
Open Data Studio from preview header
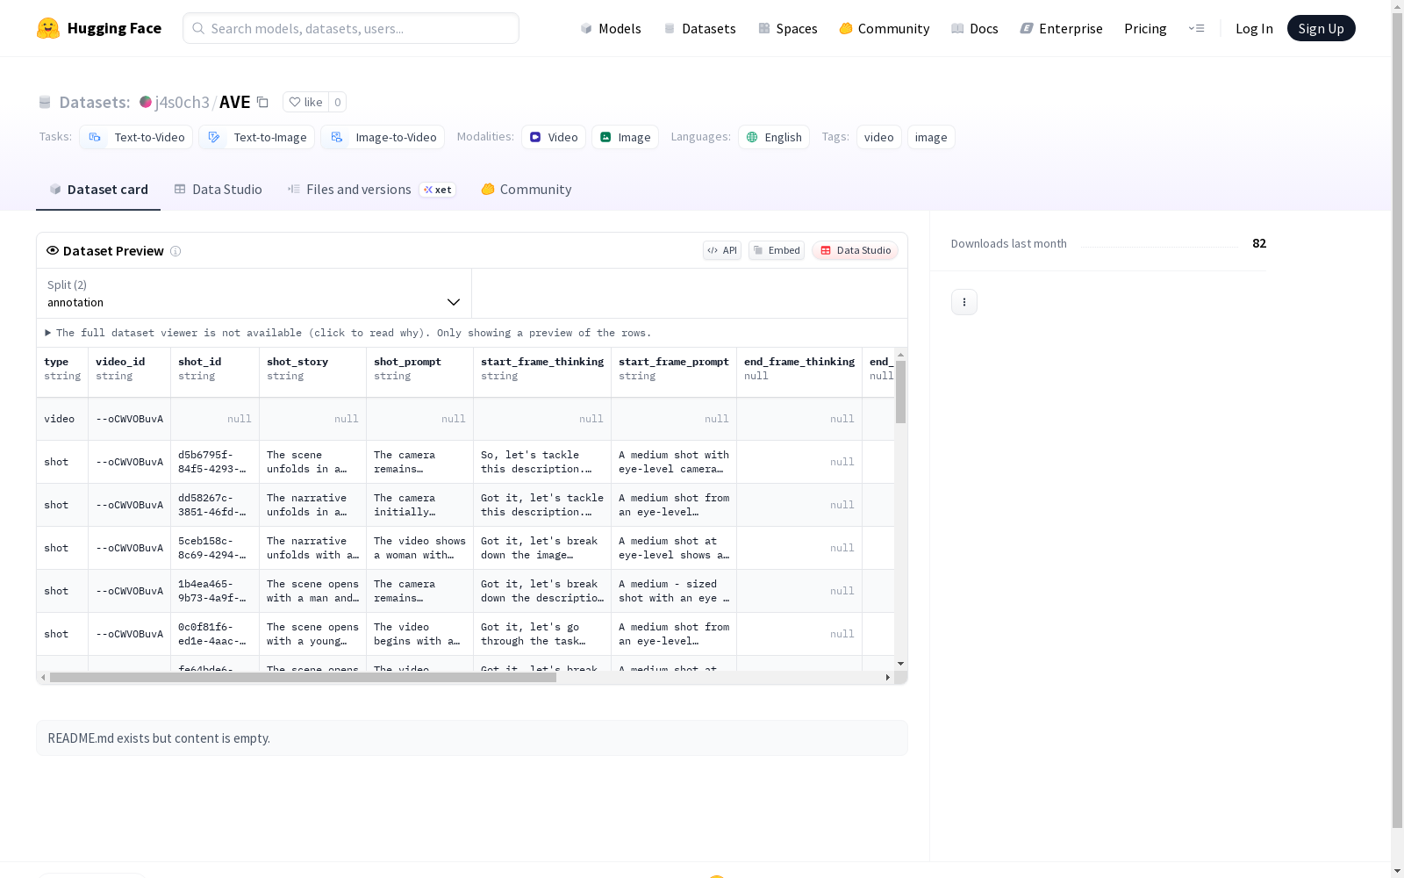(855, 250)
